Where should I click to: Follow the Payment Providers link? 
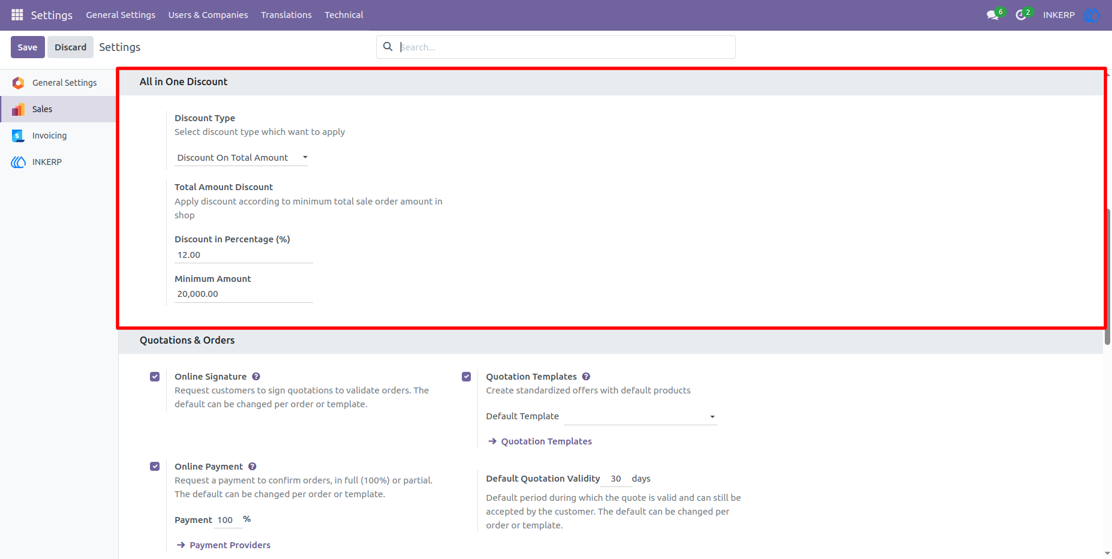[x=230, y=545]
